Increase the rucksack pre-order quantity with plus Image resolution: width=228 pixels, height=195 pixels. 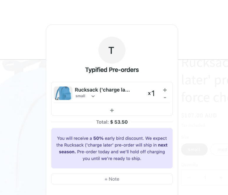tap(165, 90)
